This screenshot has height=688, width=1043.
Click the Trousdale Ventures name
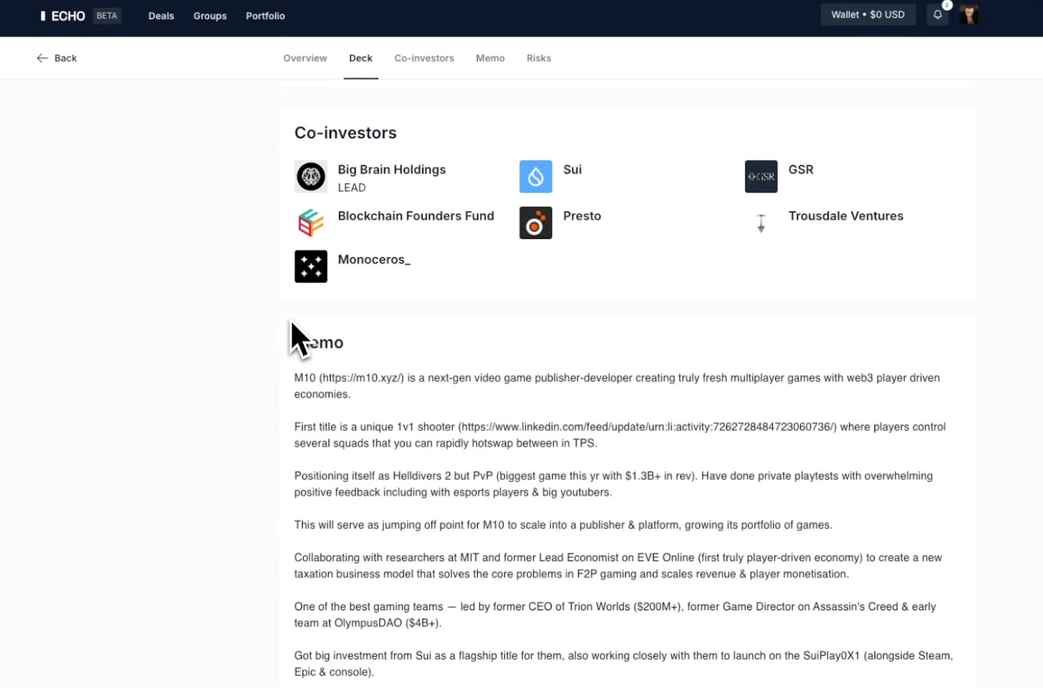click(x=846, y=215)
